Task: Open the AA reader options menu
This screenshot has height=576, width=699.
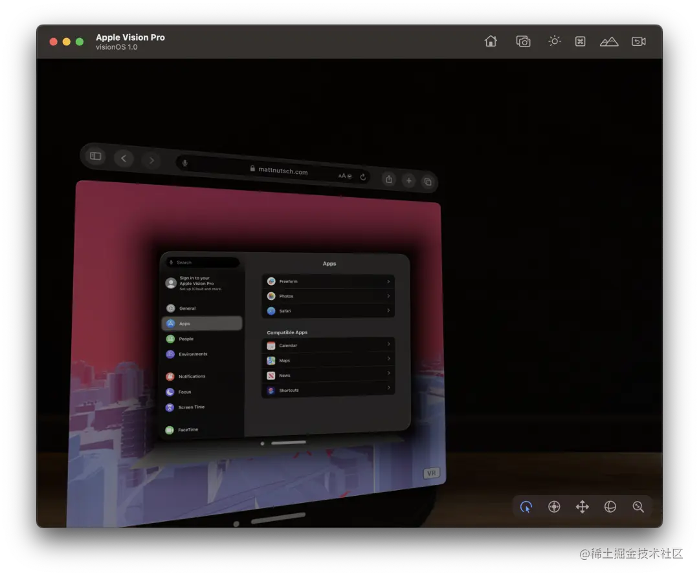Action: (x=344, y=176)
